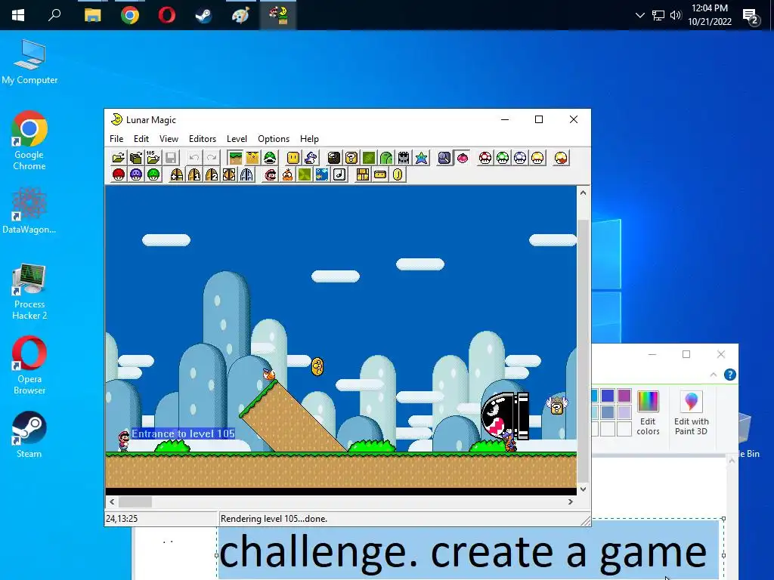Click Edit with Paint 3D button
This screenshot has height=580, width=774.
pos(691,413)
